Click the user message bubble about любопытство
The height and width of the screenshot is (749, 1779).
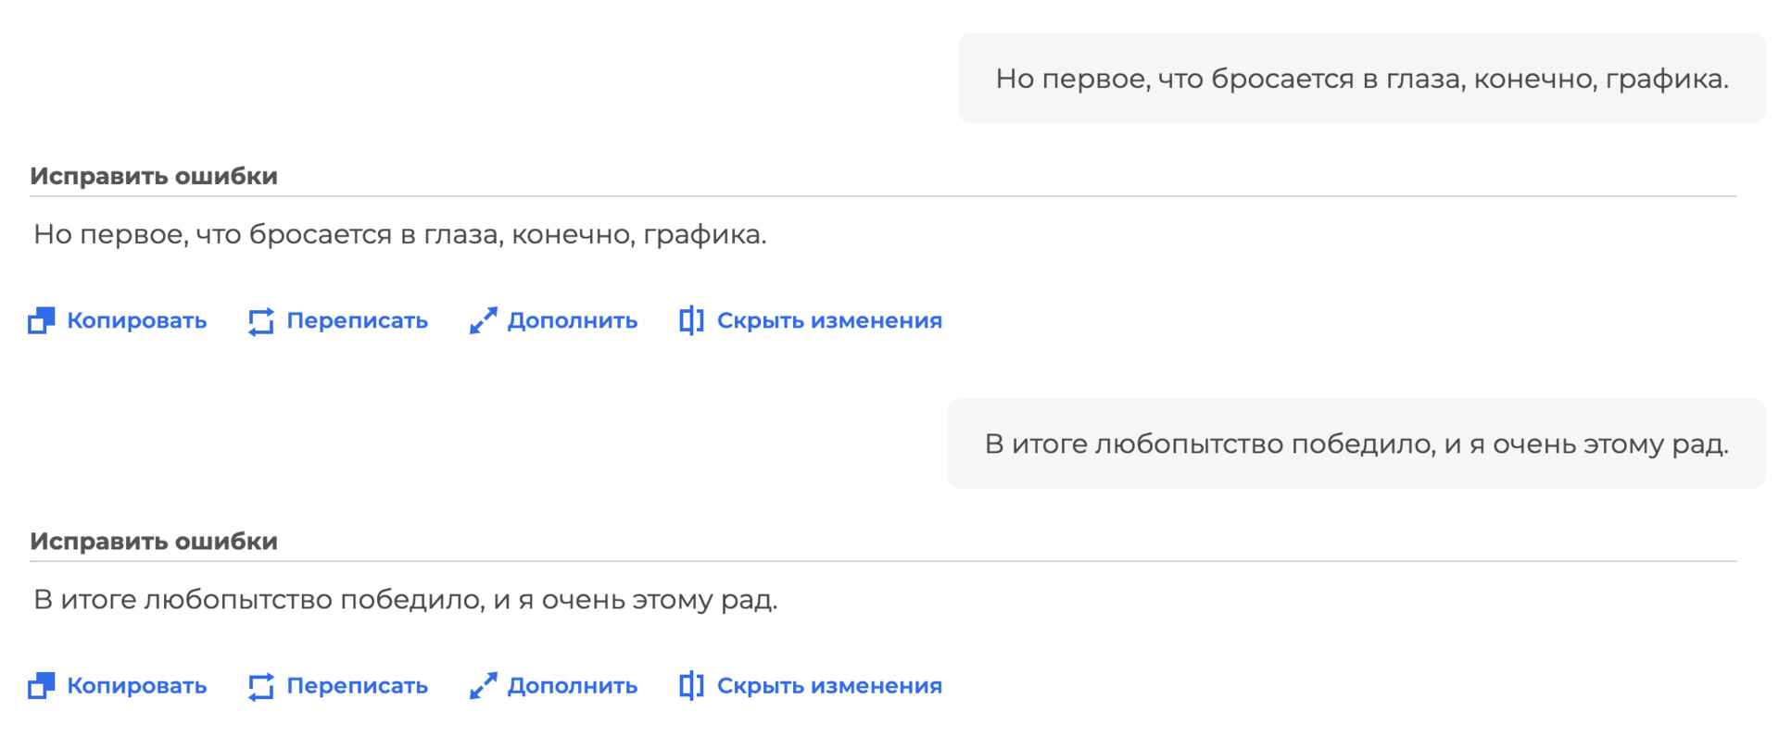click(1356, 444)
